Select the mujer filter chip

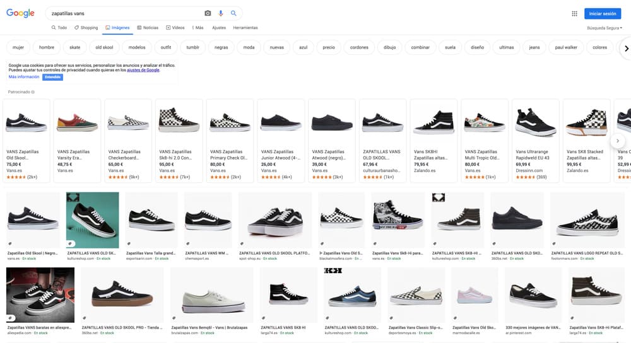18,47
